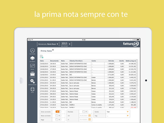Open the Strumenti box icon
Screen dimensions: 164x123
(x=32, y=74)
